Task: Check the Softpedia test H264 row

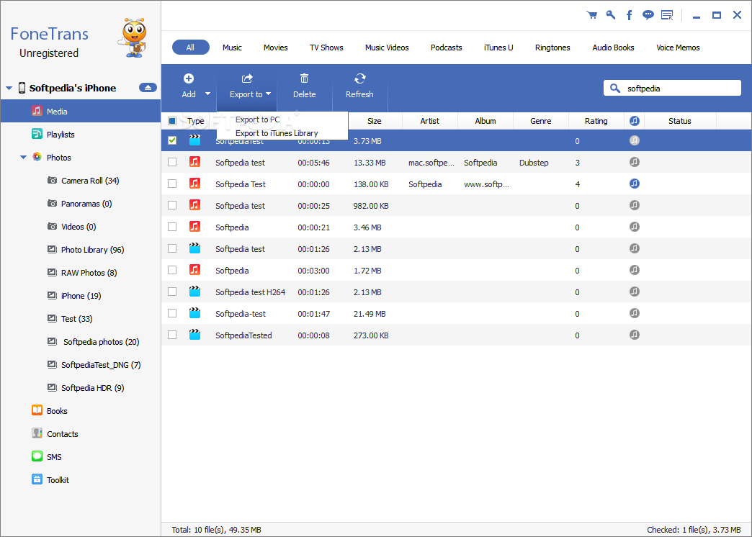Action: [171, 292]
